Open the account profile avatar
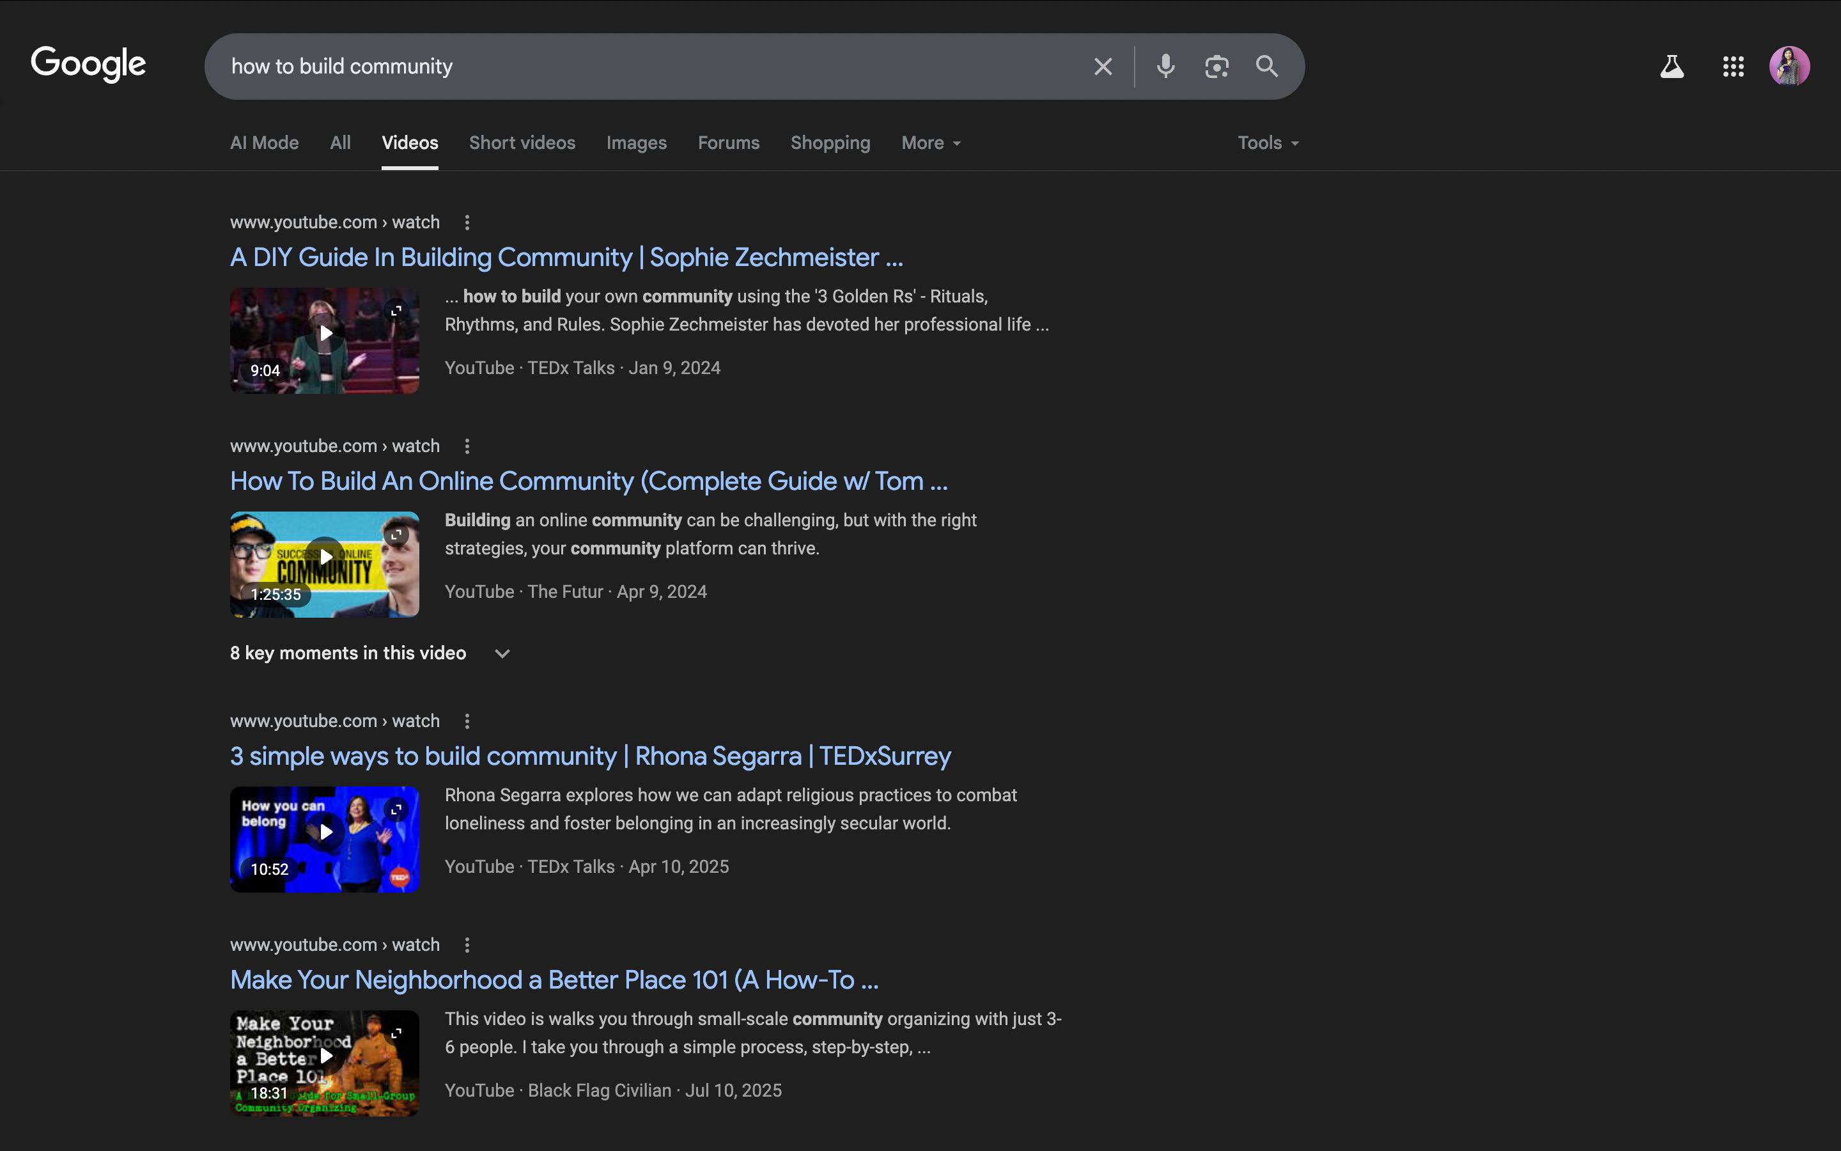 [1789, 67]
